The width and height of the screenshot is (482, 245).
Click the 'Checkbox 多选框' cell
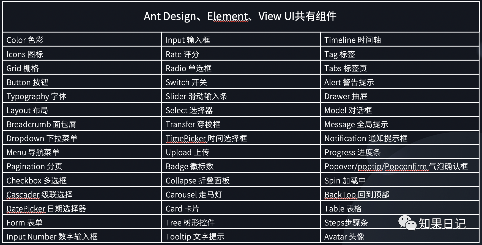click(x=82, y=180)
